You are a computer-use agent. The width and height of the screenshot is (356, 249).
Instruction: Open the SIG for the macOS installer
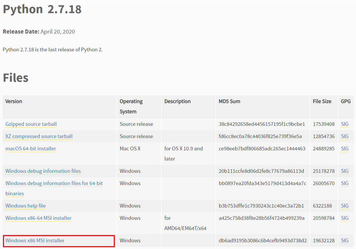(x=345, y=148)
